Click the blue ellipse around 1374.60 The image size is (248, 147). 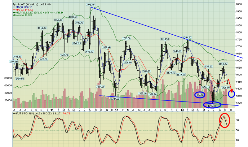[200, 95]
